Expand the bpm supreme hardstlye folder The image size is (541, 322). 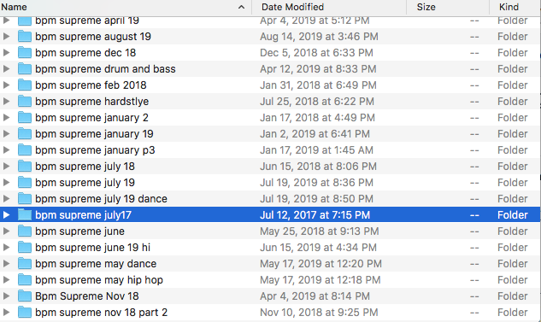6,101
